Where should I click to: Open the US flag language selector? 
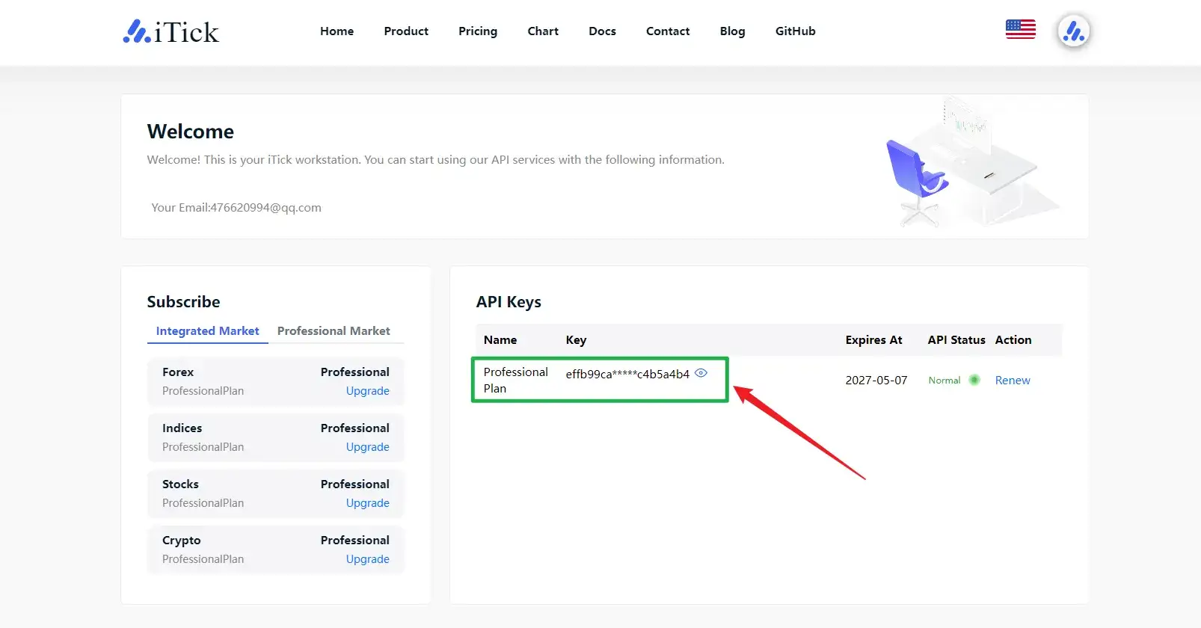point(1020,29)
